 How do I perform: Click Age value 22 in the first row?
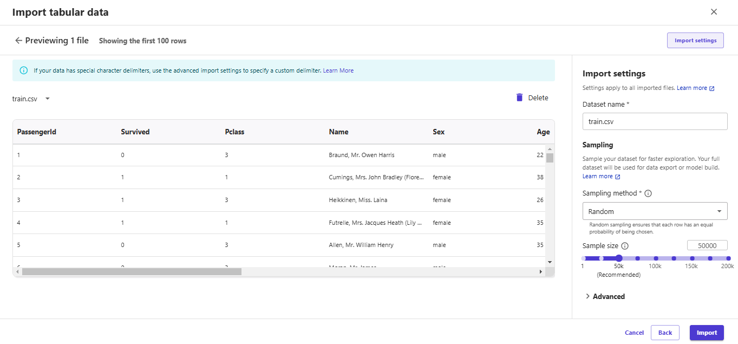[540, 155]
